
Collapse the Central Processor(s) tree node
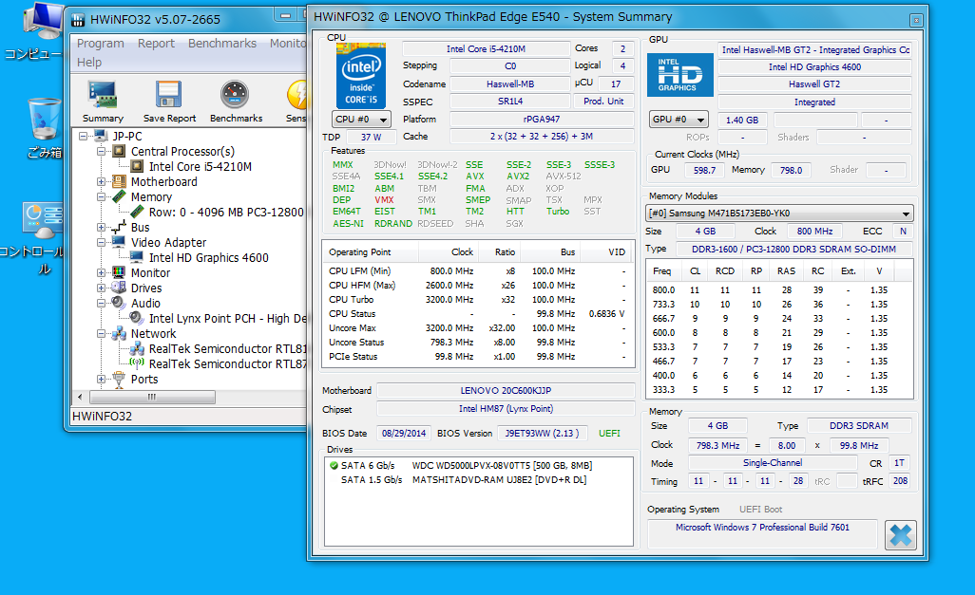tap(103, 152)
